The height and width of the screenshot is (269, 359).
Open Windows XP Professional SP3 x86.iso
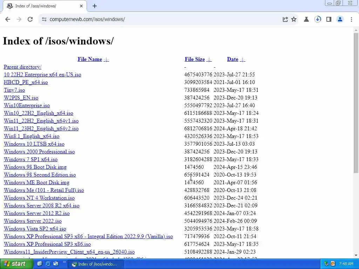(x=47, y=244)
